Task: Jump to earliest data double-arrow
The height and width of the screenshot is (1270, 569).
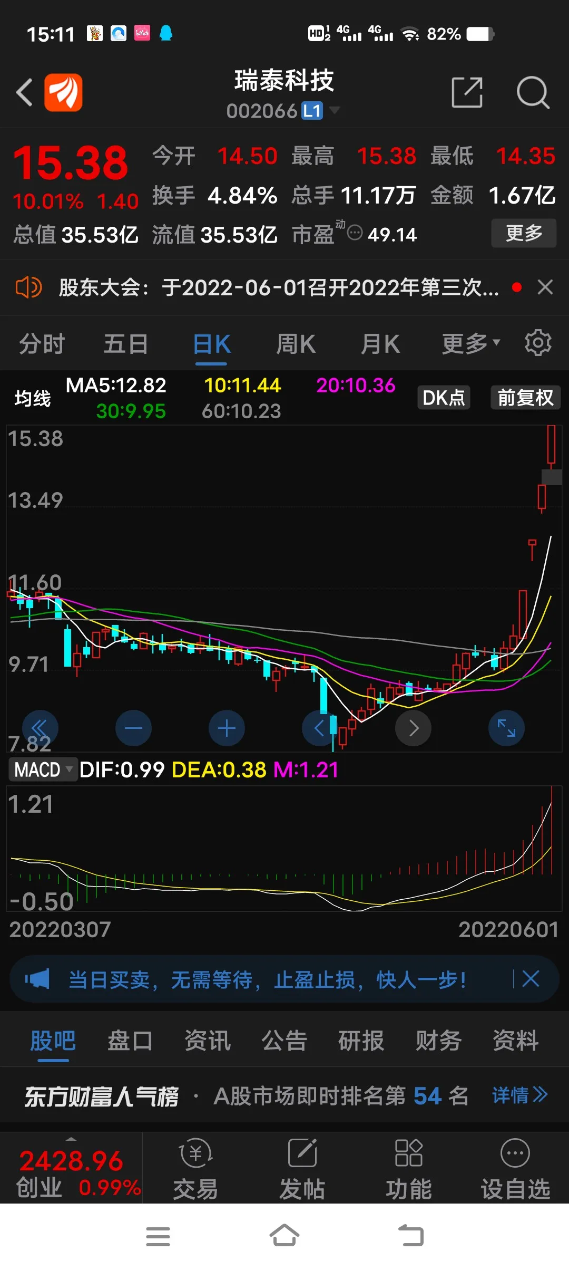Action: (x=40, y=728)
